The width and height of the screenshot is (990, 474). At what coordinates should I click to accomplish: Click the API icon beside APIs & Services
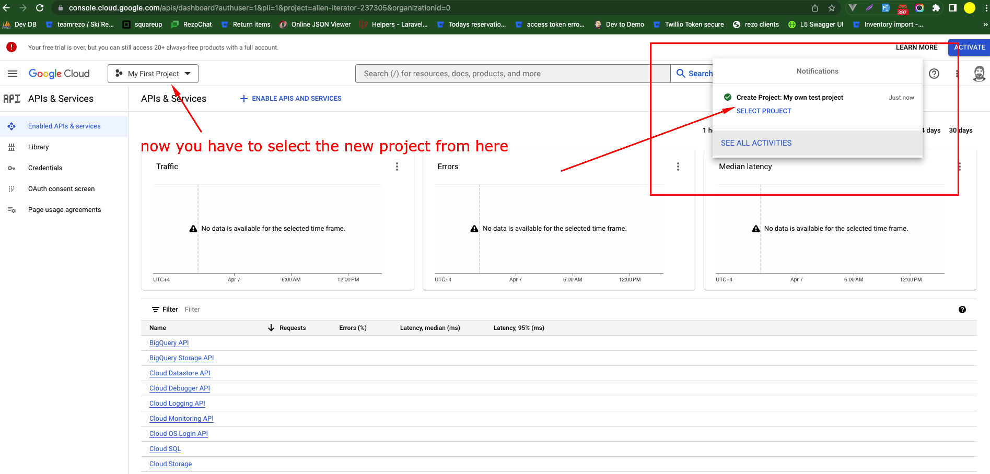[x=11, y=99]
